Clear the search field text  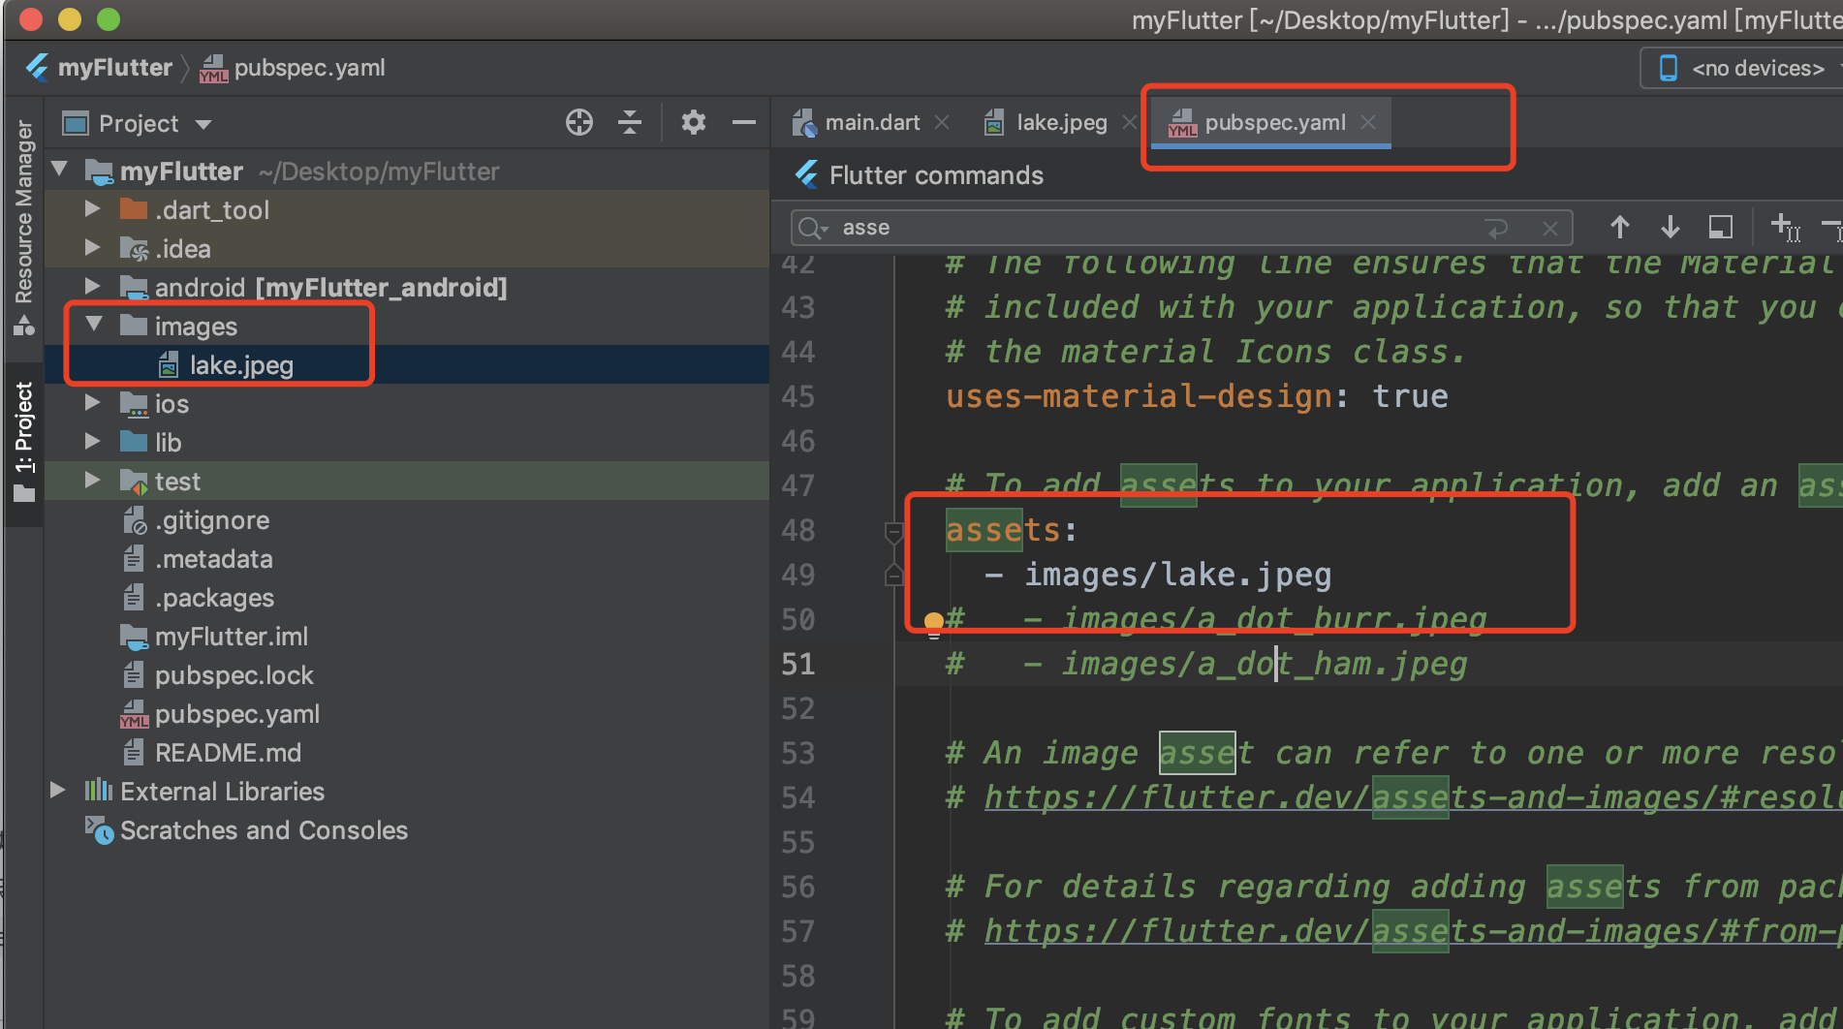coord(1550,229)
